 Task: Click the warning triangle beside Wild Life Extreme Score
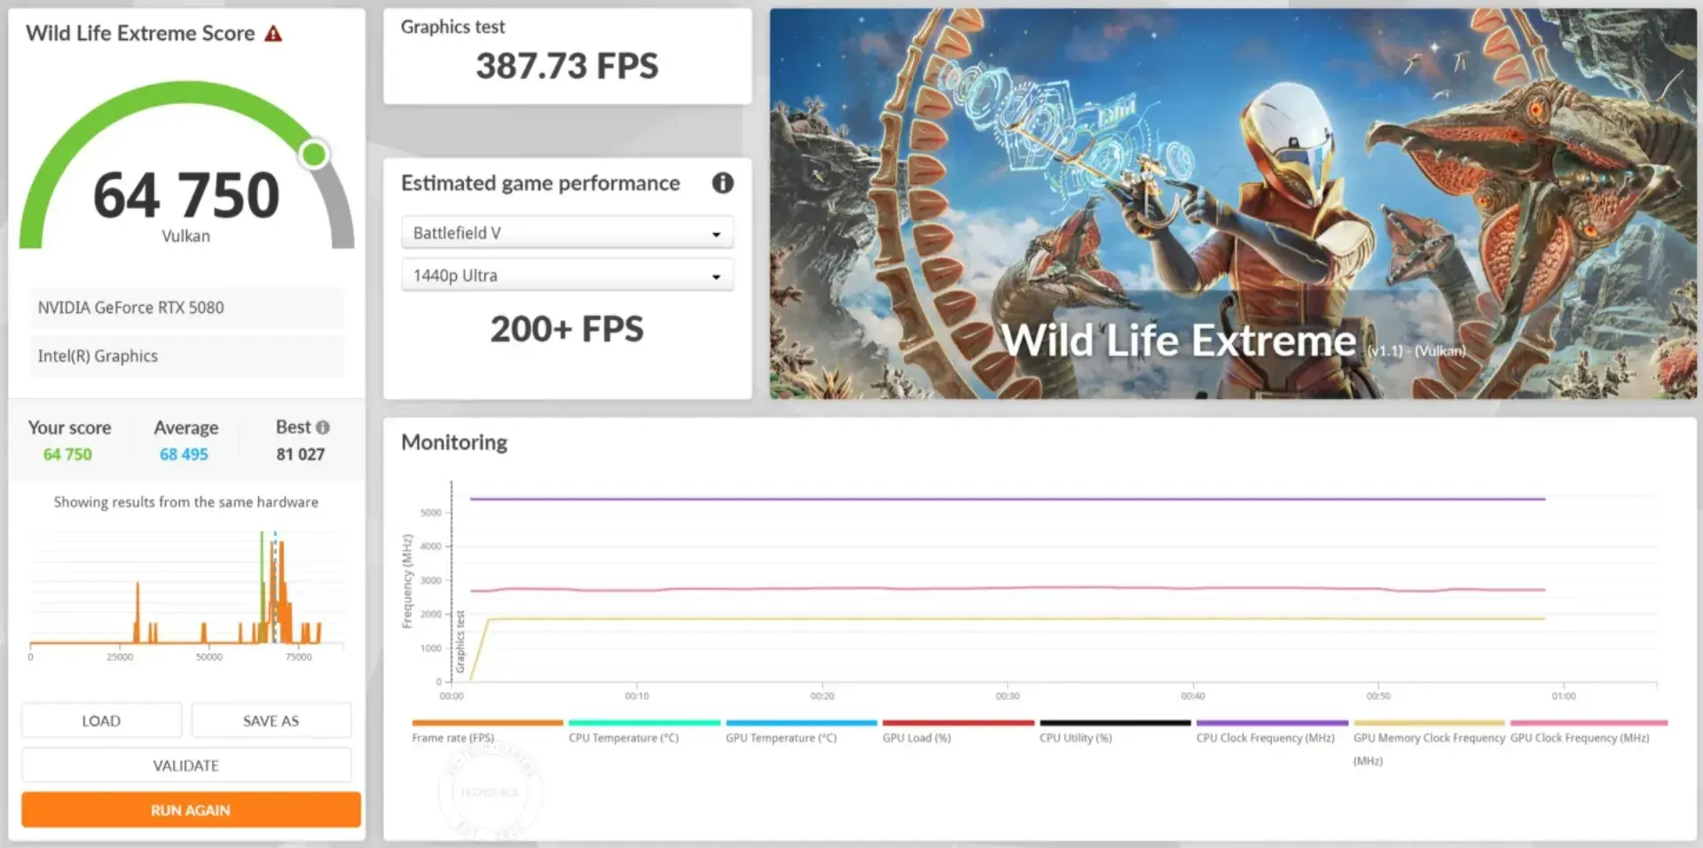point(273,34)
